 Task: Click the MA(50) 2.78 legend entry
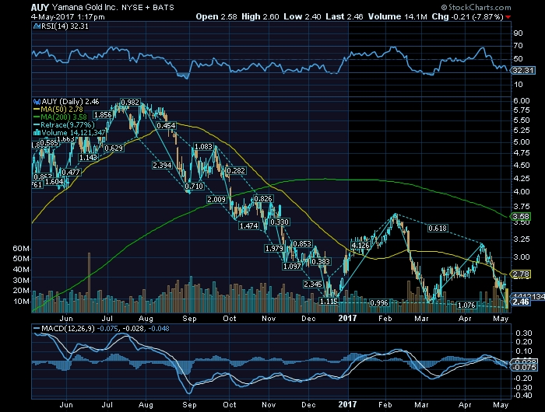[62, 110]
